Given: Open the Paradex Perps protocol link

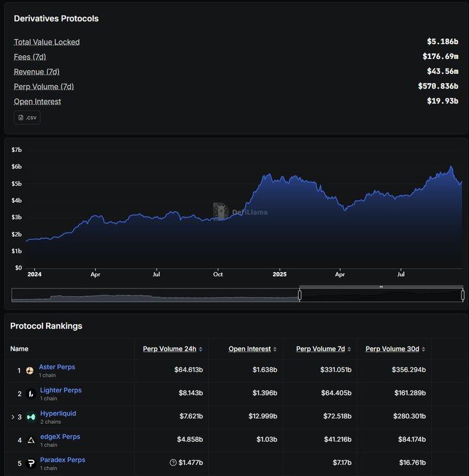Looking at the screenshot, I should [x=62, y=460].
